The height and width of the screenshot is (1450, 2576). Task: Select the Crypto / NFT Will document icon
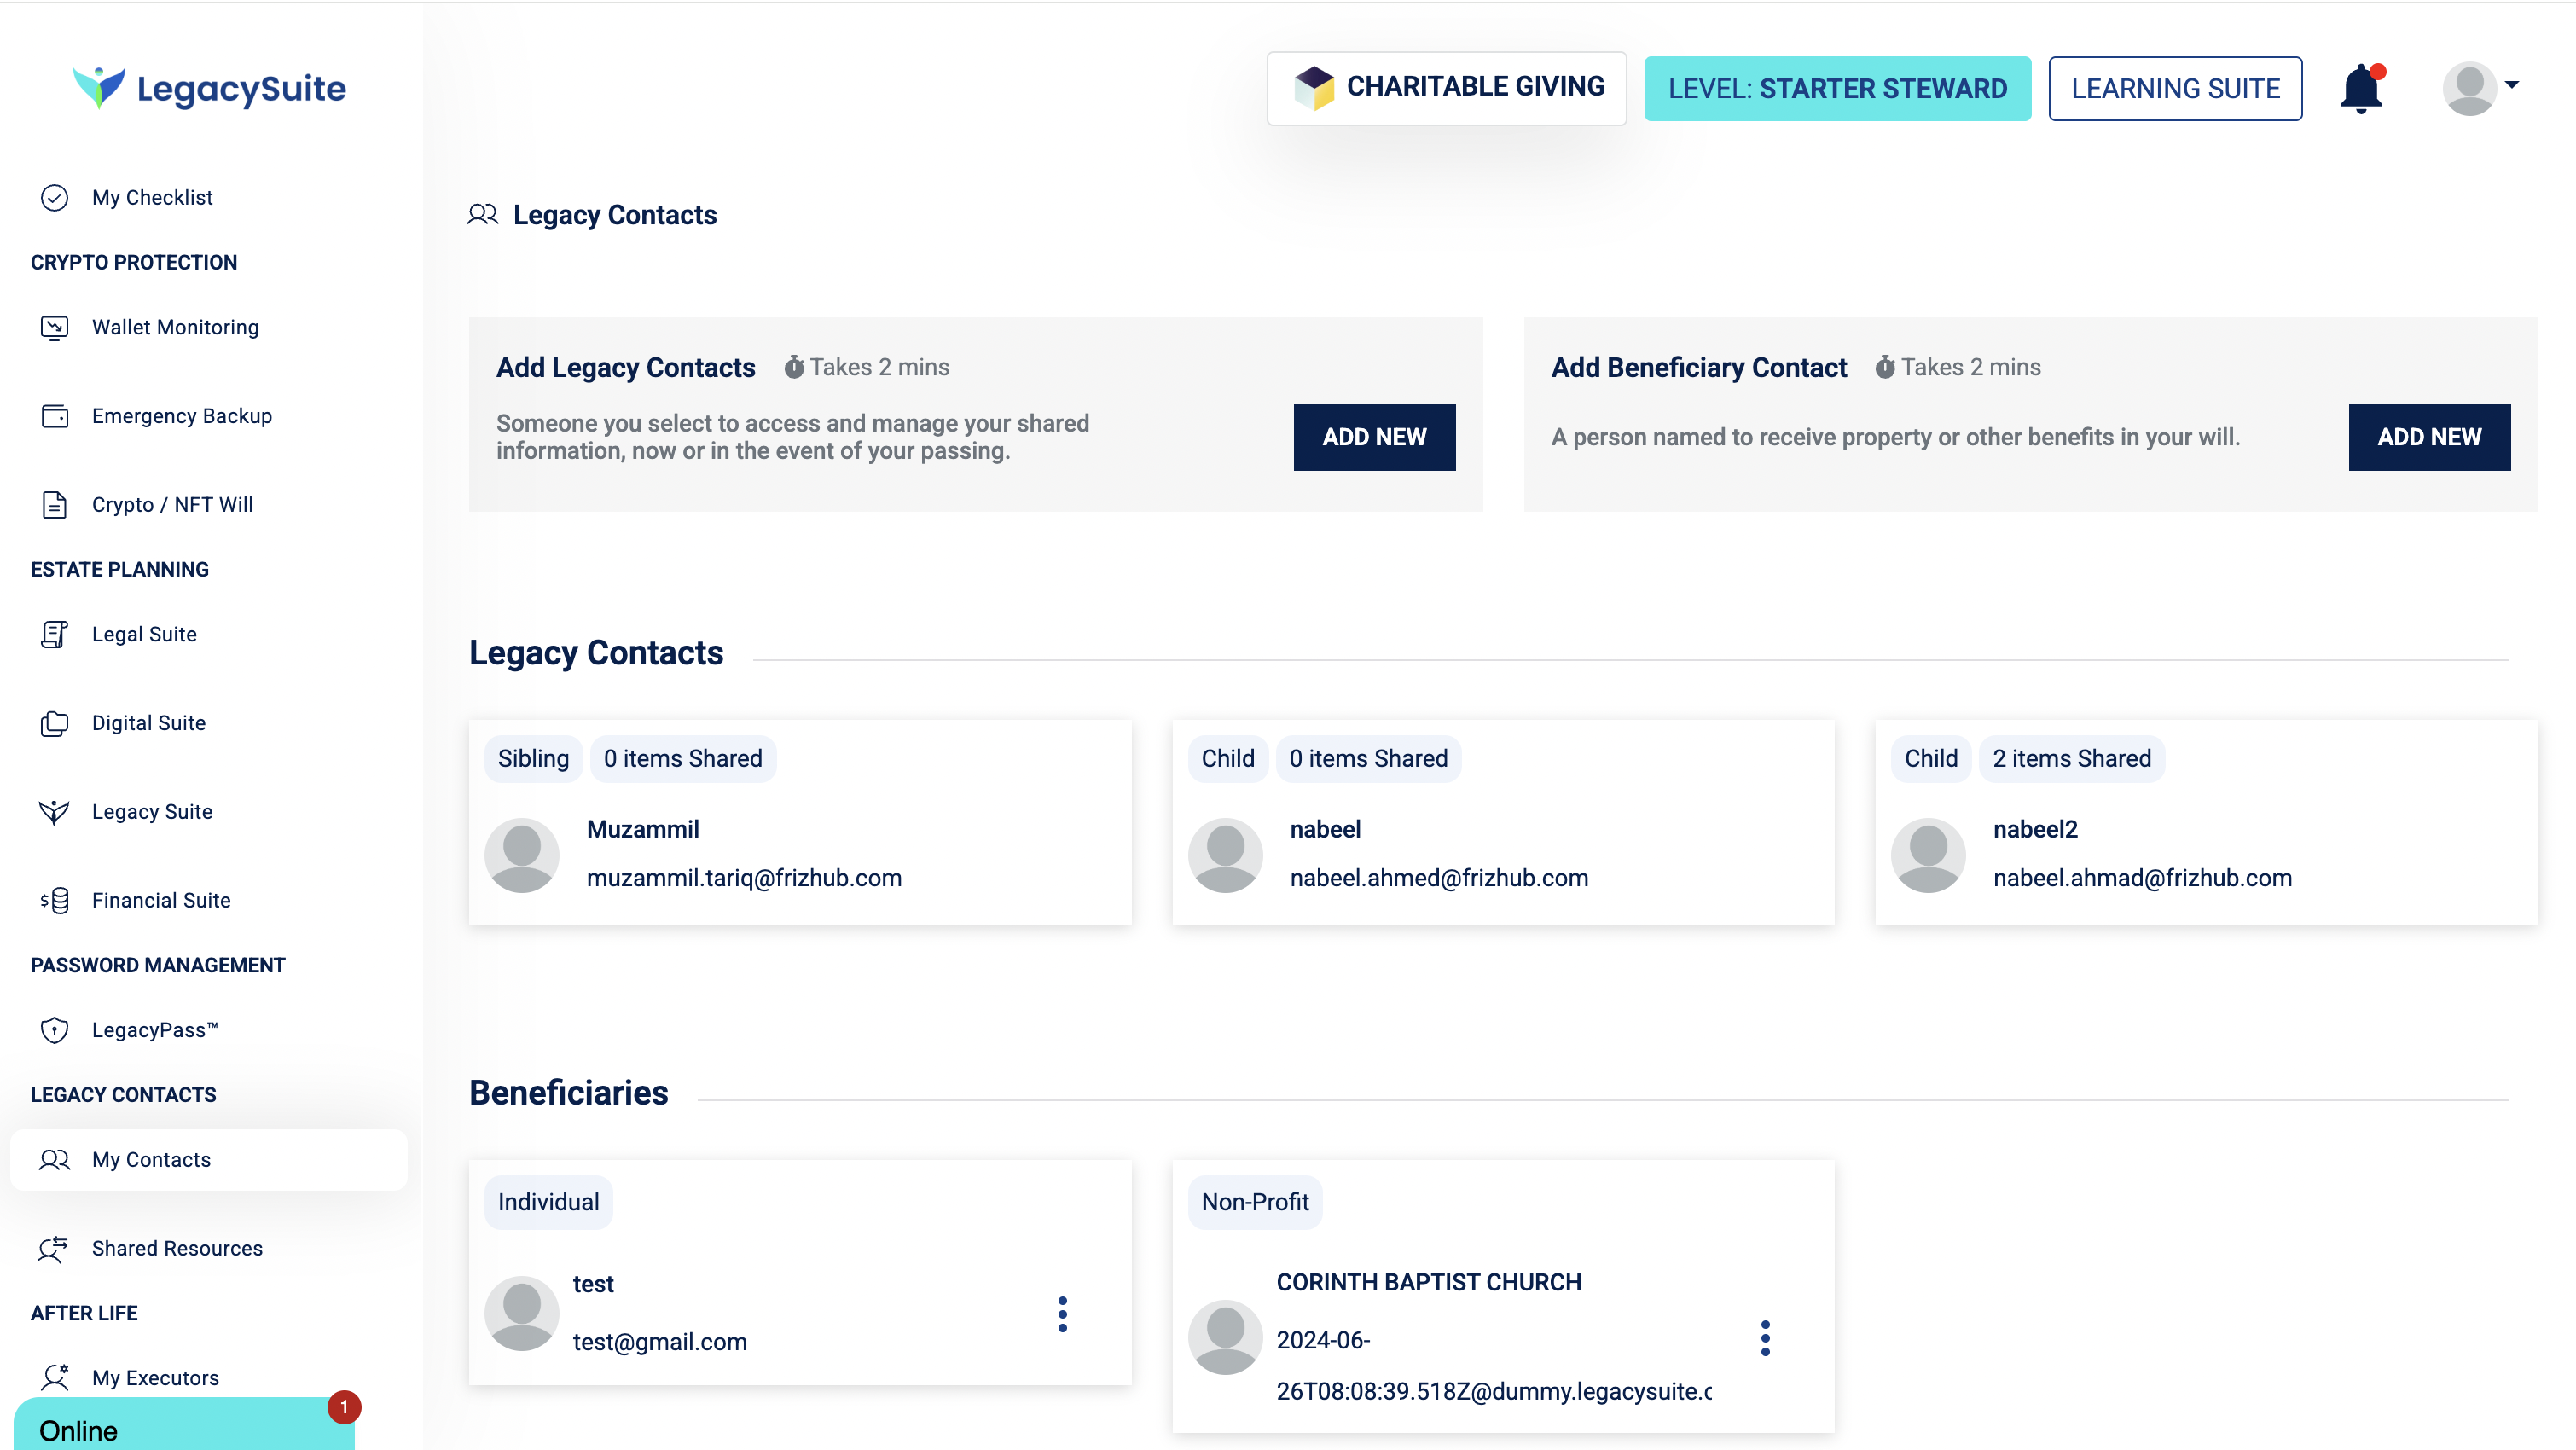tap(54, 504)
